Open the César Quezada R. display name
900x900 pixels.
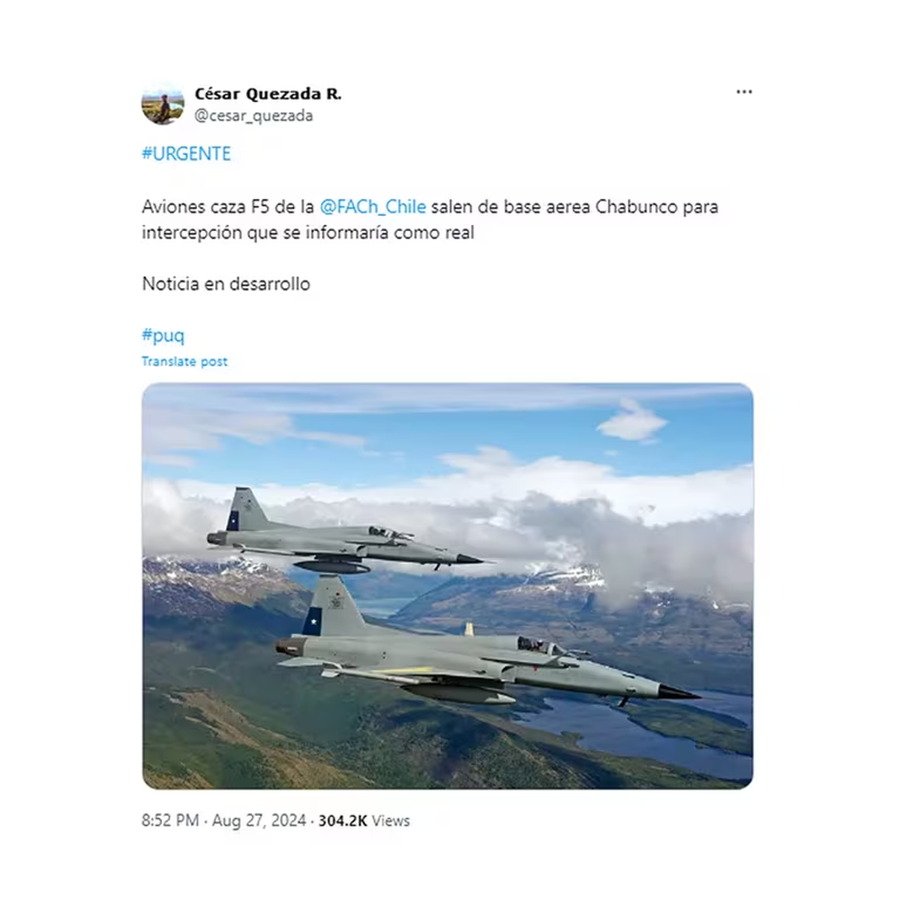click(268, 94)
